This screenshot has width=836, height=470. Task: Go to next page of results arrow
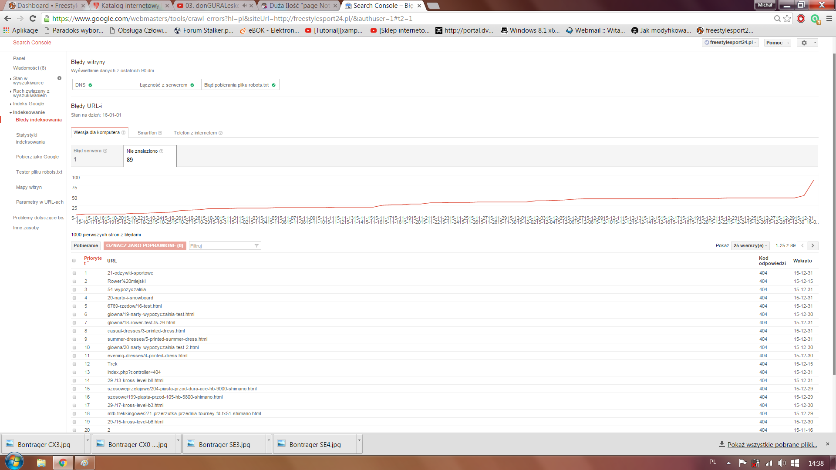(812, 245)
